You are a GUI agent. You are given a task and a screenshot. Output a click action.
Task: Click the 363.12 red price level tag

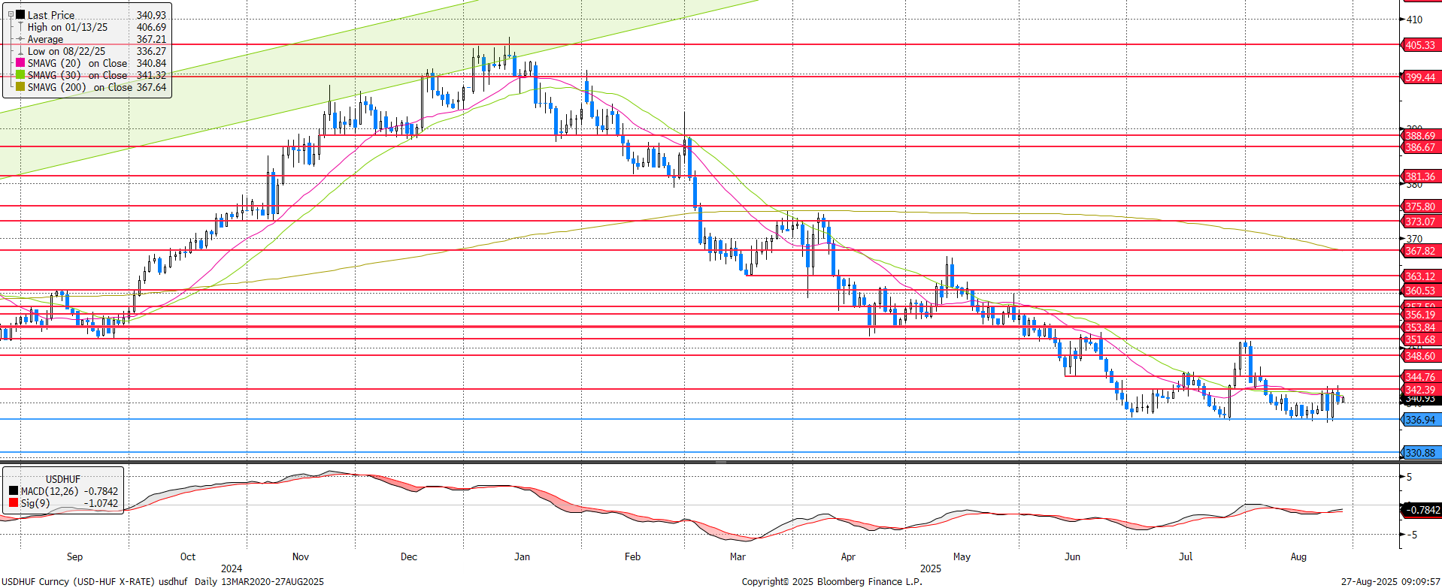coord(1420,276)
